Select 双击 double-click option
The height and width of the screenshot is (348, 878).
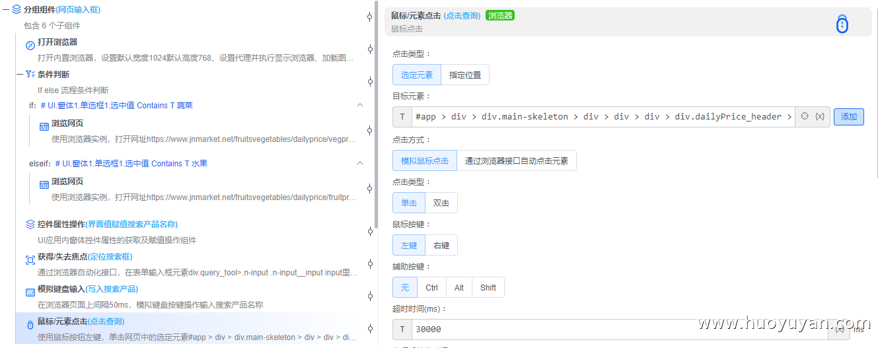tap(441, 203)
